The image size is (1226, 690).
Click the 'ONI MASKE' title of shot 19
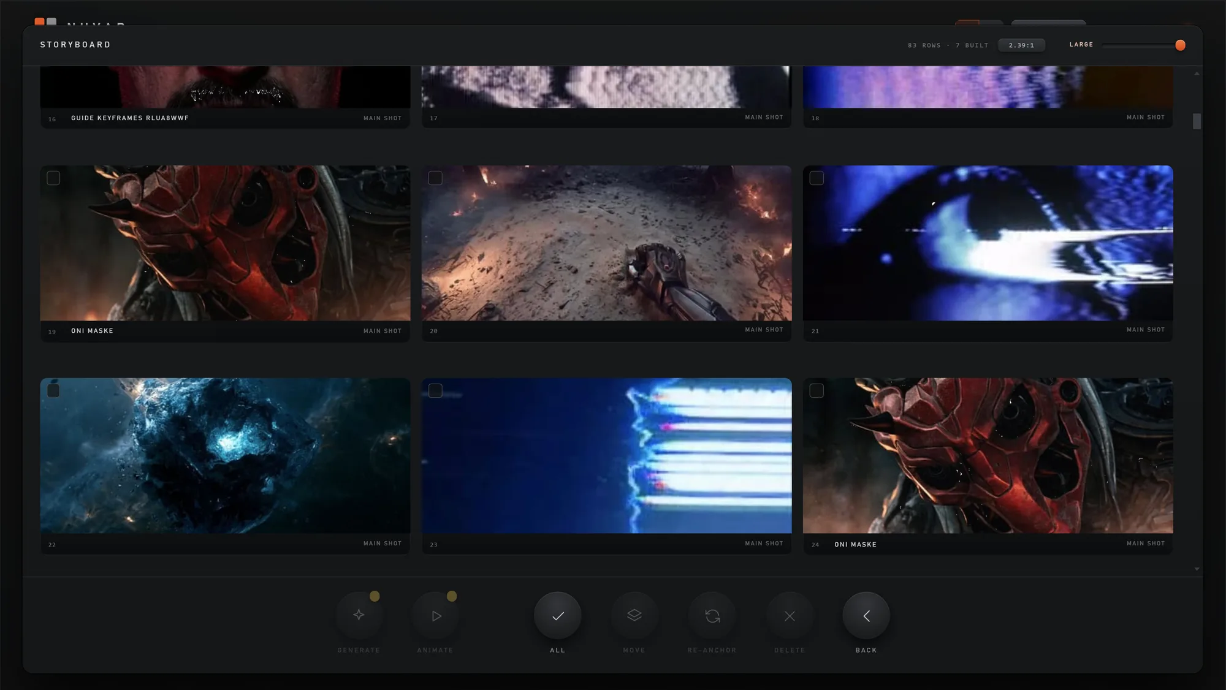click(x=92, y=331)
